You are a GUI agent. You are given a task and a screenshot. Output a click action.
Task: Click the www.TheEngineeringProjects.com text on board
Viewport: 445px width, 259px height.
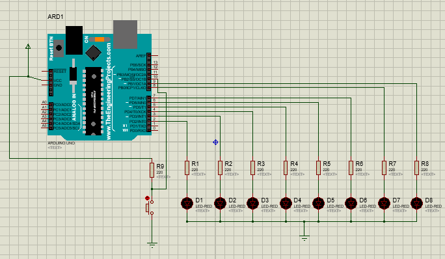[x=109, y=92]
